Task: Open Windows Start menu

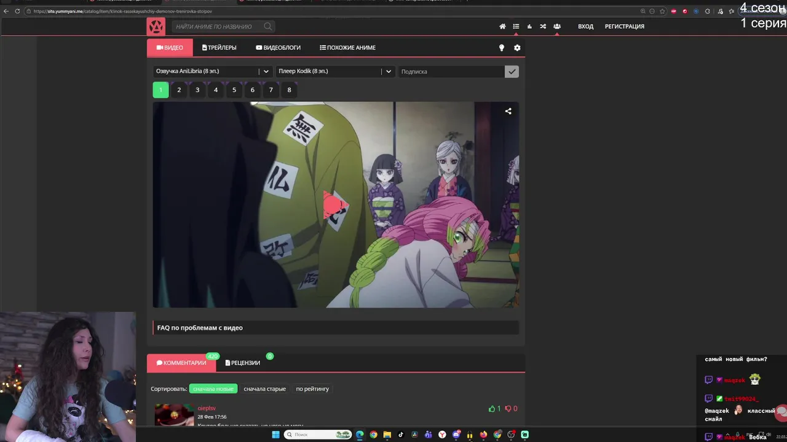Action: (275, 435)
